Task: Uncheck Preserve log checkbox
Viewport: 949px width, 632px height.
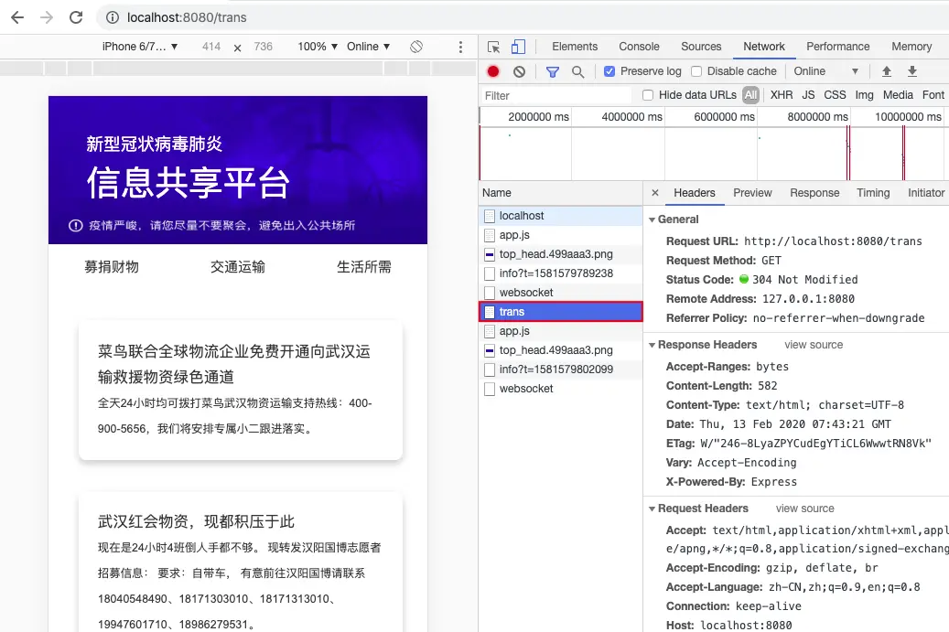Action: [609, 71]
